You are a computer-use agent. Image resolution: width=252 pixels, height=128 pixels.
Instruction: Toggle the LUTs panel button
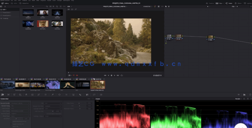coord(14,3)
